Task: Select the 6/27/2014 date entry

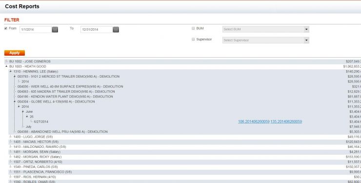Action: pos(41,122)
